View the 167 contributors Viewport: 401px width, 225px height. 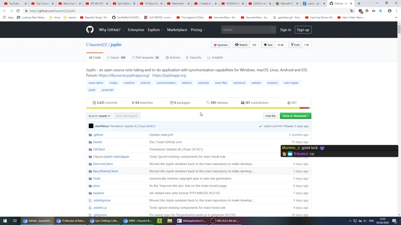(254, 103)
